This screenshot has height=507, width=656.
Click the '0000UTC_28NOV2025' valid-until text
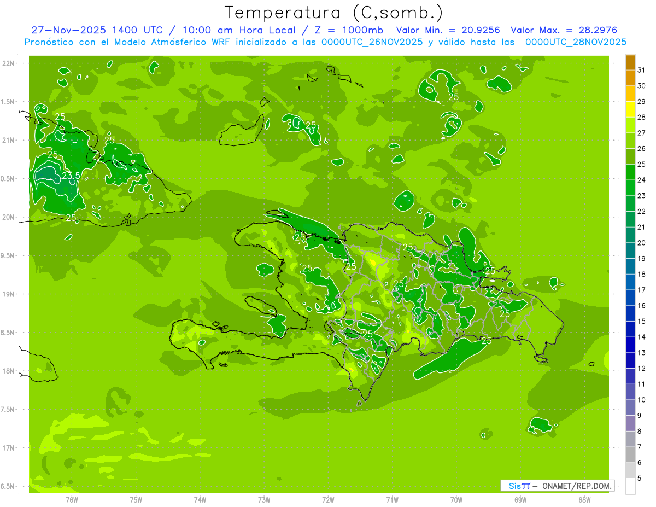(x=576, y=42)
